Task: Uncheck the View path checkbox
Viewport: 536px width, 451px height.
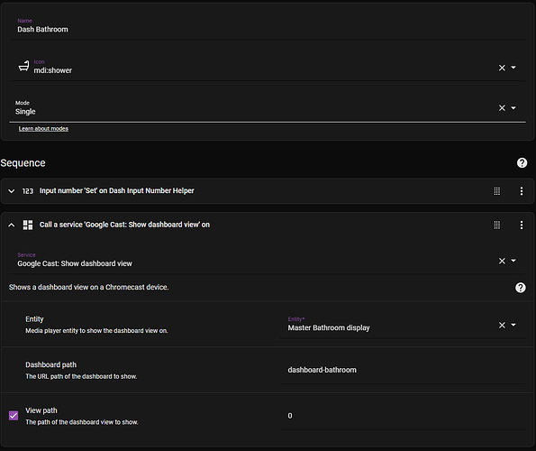Action: tap(14, 416)
